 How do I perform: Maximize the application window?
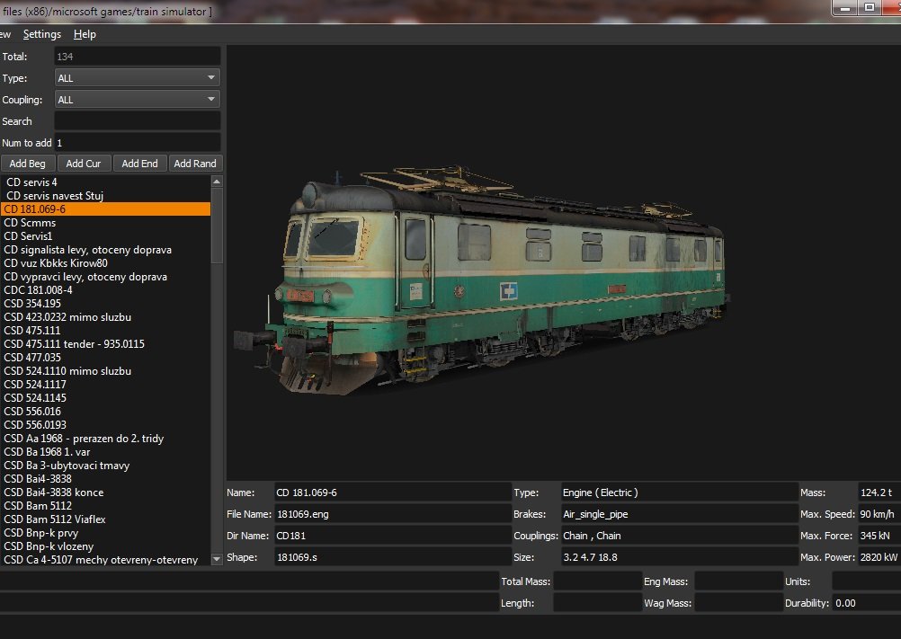(x=869, y=7)
